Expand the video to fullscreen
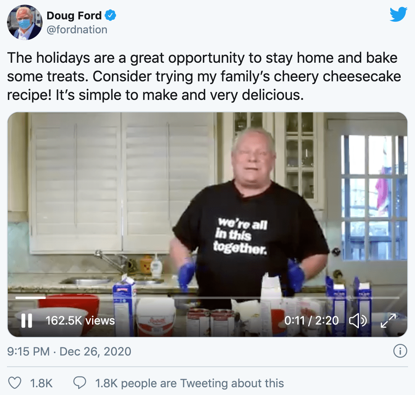Viewport: 415px width, 395px height. (388, 321)
